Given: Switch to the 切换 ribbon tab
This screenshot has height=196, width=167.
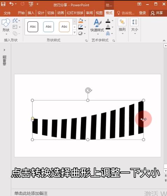Looking at the screenshot, I should pos(51,13).
